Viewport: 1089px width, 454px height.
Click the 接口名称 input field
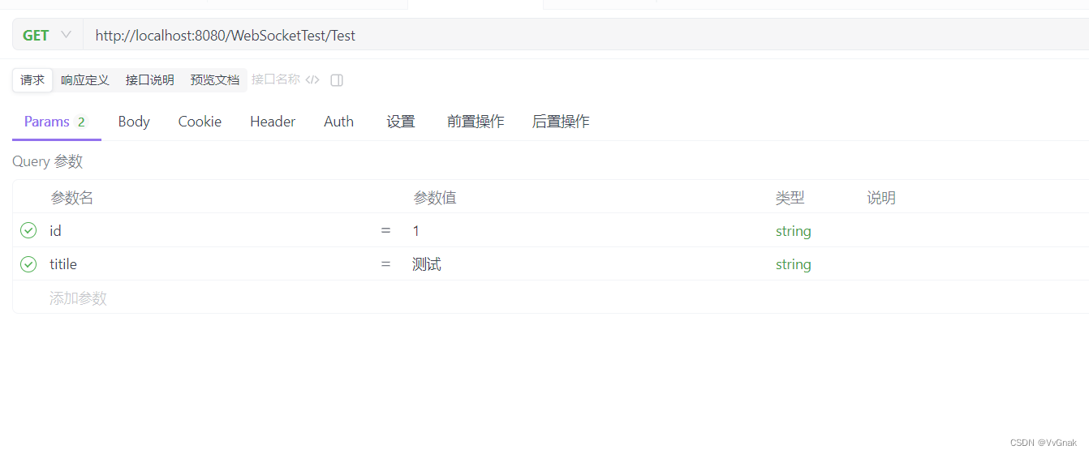click(276, 79)
